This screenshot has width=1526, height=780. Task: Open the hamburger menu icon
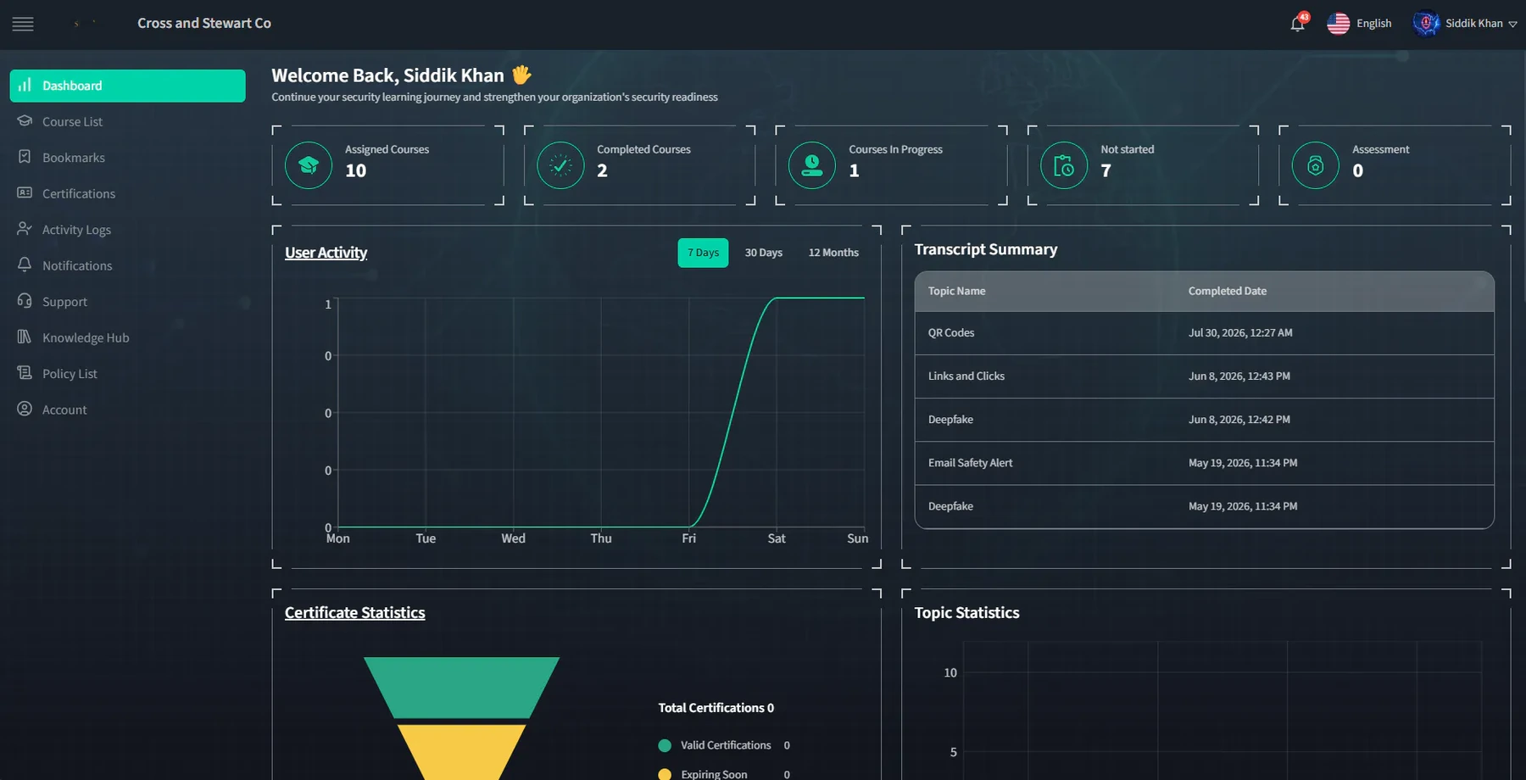click(x=23, y=24)
